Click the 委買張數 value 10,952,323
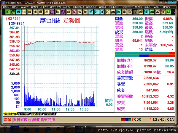This screenshot has width=178, height=133. 150,96
